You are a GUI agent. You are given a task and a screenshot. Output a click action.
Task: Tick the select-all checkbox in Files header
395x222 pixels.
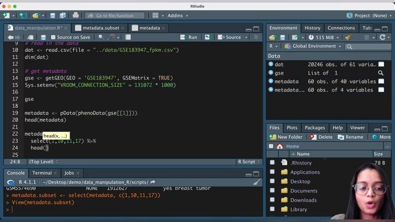click(x=271, y=146)
